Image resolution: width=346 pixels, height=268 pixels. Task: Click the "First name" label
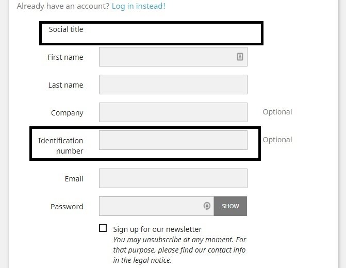(65, 57)
